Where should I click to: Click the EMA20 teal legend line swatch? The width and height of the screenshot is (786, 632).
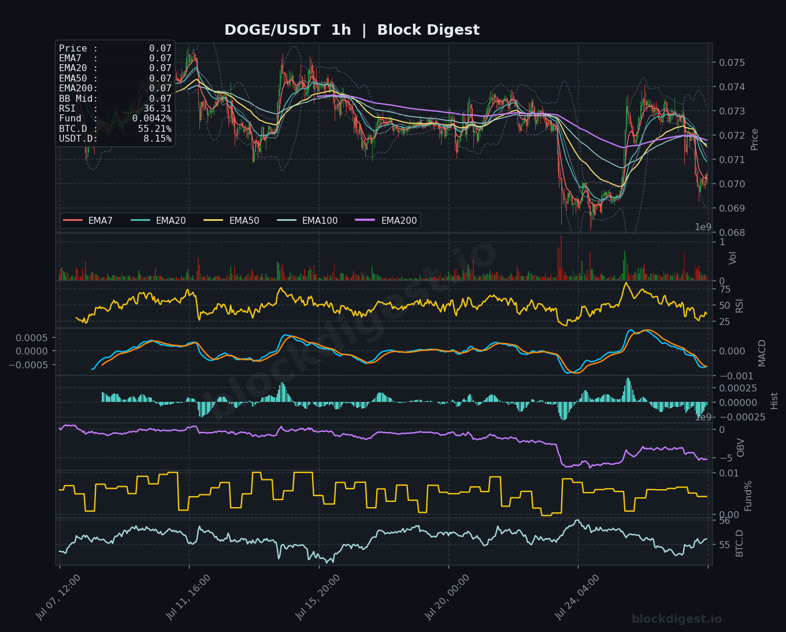tap(140, 220)
